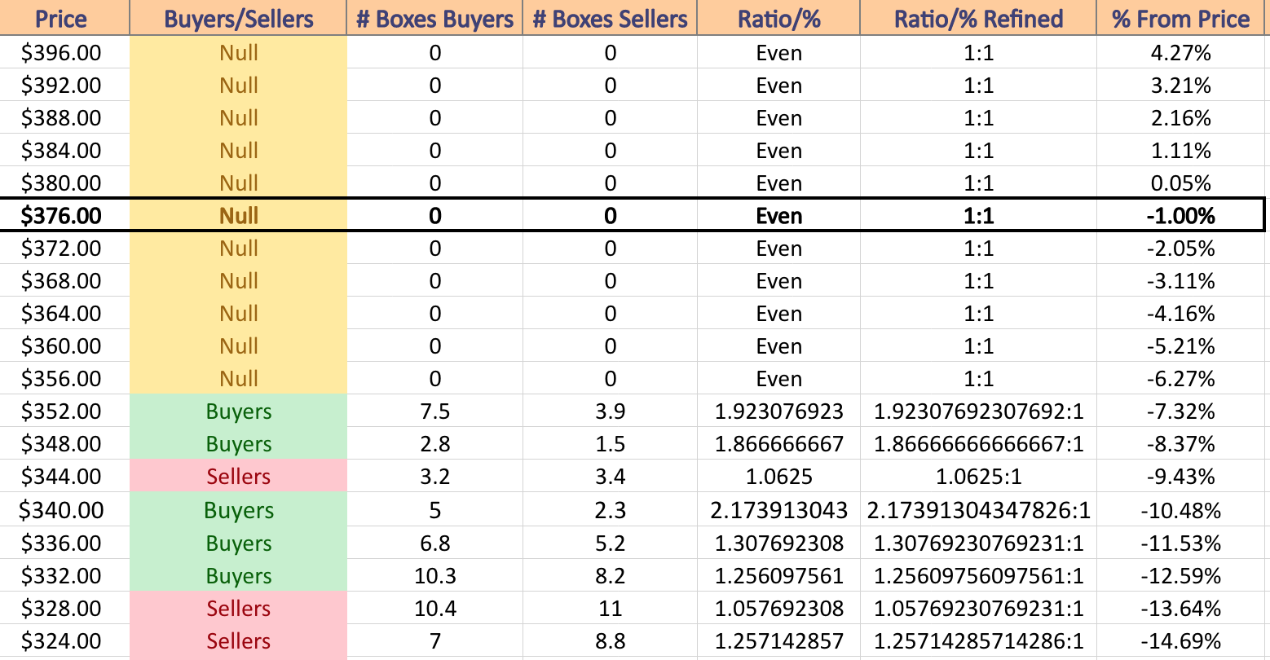
Task: Select the 4.27% from price cell
Action: tap(1181, 53)
